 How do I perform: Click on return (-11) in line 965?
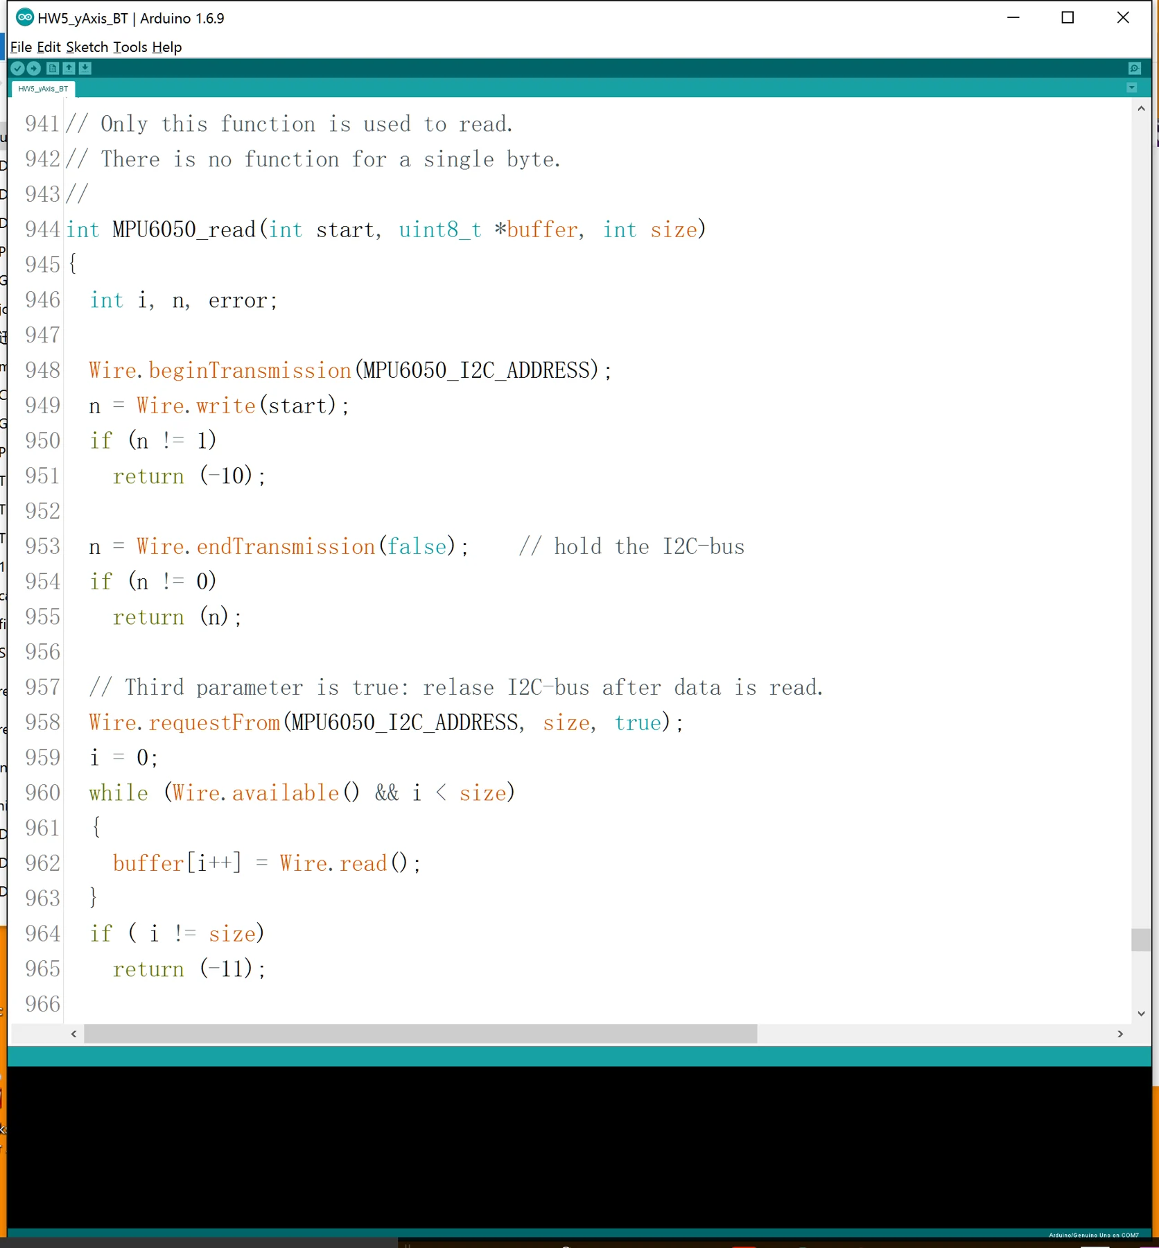pos(184,969)
